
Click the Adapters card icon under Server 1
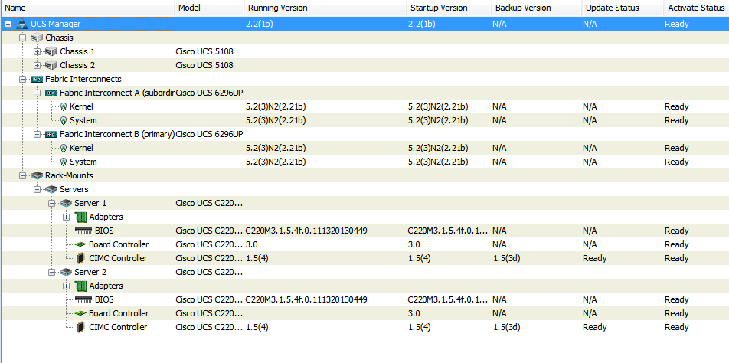[81, 217]
